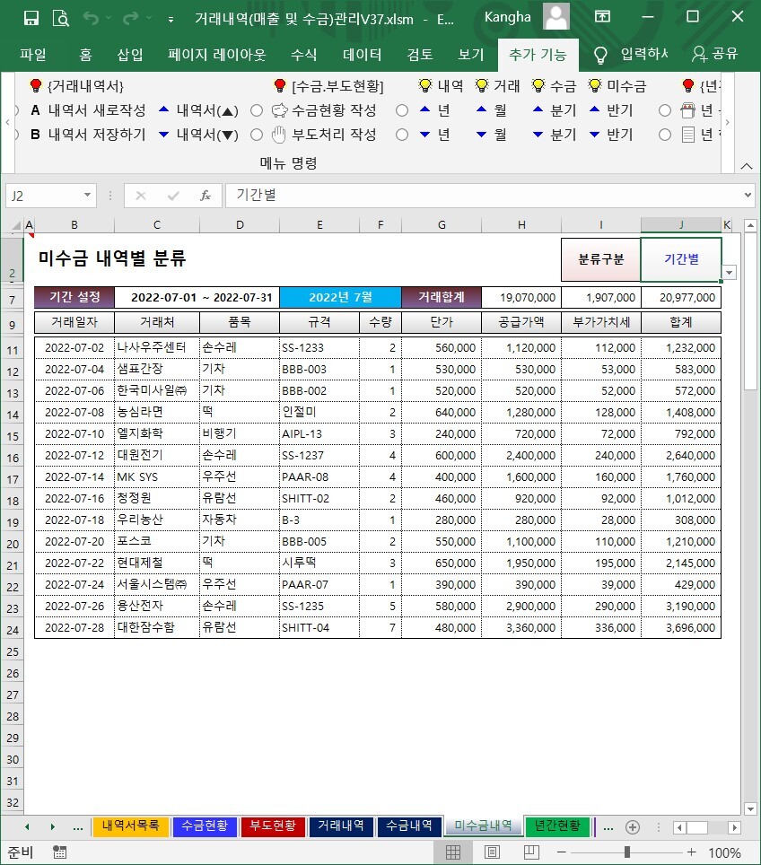
Task: Open the Name Box dropdown
Action: click(87, 196)
